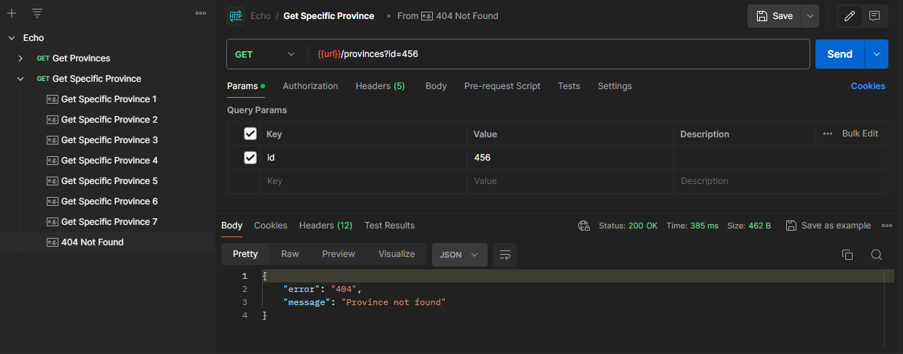Switch to the Raw response view
This screenshot has height=354, width=903.
click(x=290, y=254)
